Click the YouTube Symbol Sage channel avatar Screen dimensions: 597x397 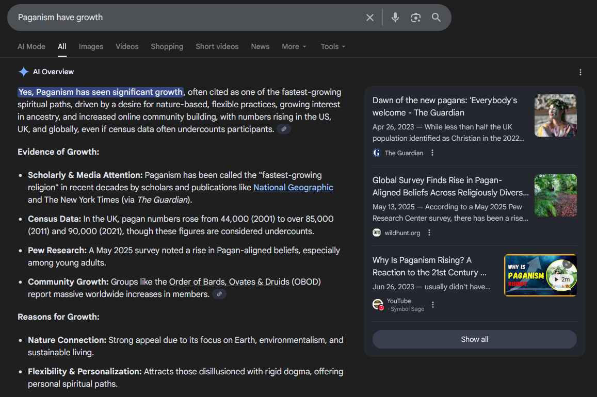point(378,305)
